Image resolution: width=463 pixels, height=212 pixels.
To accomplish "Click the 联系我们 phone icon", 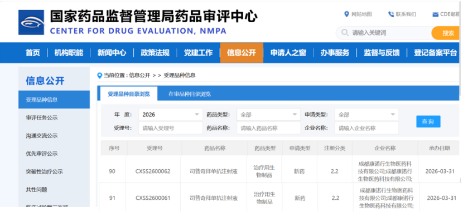I will point(391,14).
